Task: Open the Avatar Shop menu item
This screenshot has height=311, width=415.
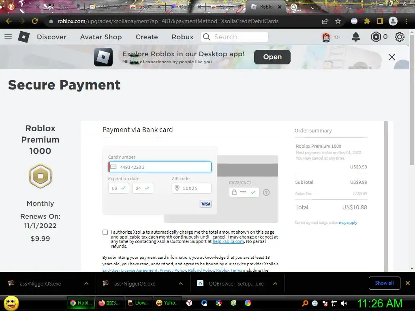Action: tap(101, 37)
